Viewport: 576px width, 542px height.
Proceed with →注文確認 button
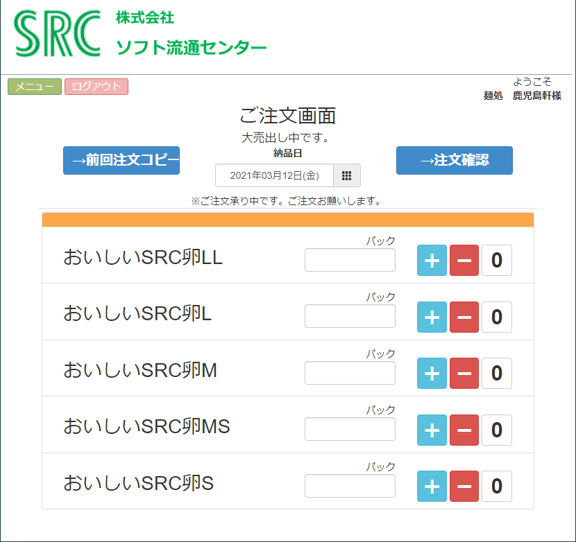[455, 160]
